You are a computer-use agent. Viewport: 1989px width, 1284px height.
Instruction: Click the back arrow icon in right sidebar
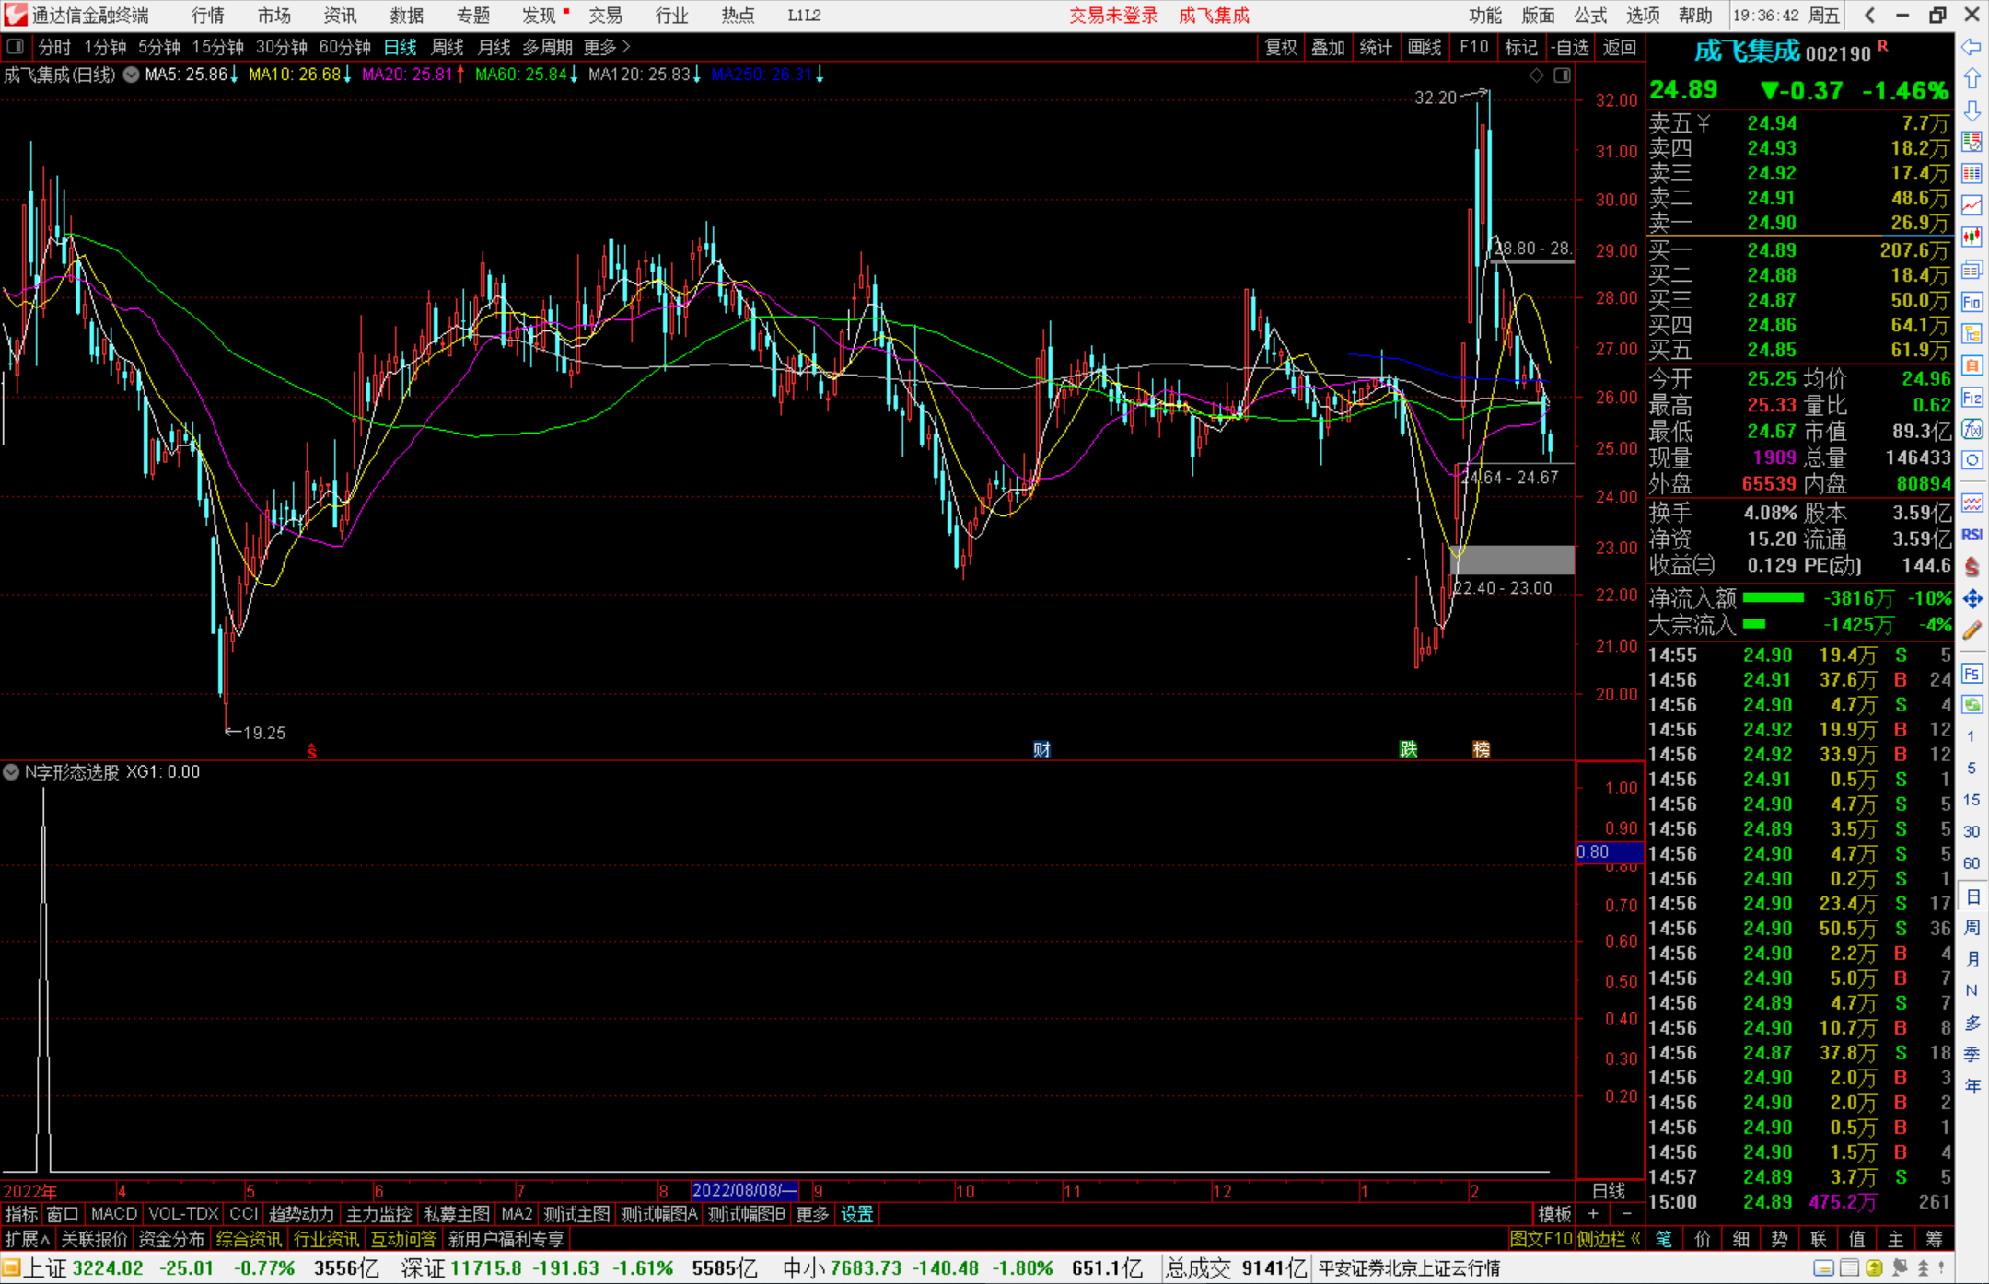pyautogui.click(x=1972, y=47)
